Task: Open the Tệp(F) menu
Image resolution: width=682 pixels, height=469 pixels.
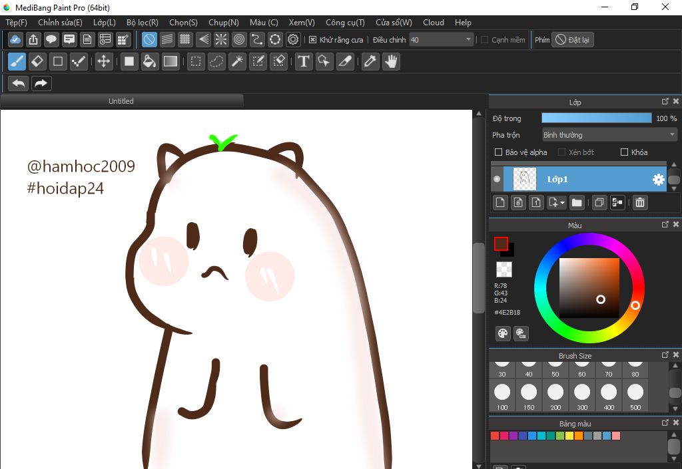Action: pyautogui.click(x=16, y=23)
